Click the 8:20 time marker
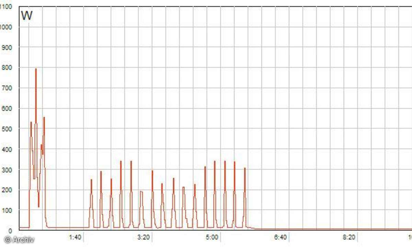This screenshot has width=412, height=247. point(349,237)
